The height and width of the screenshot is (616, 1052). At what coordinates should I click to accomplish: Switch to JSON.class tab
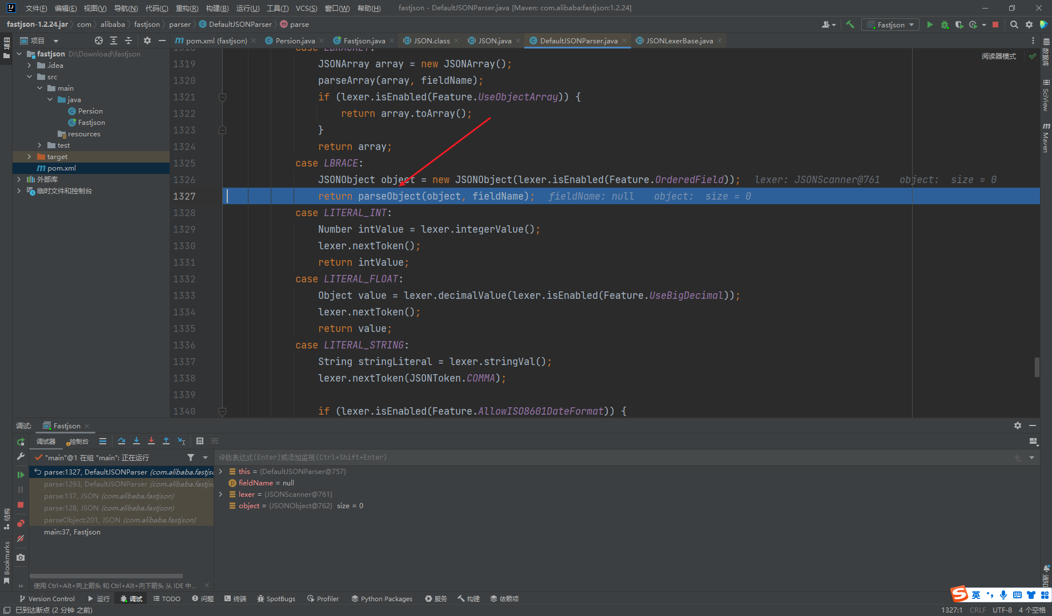point(431,40)
